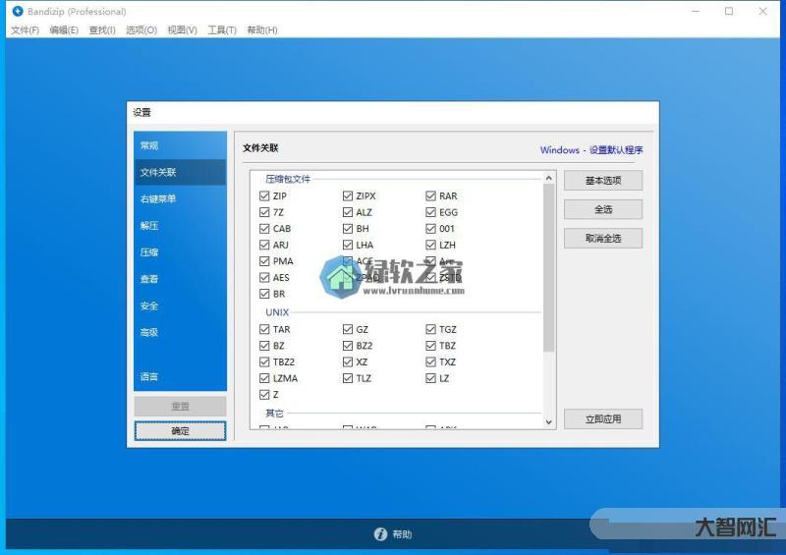Uncheck the LZMA format checkbox

(x=264, y=378)
